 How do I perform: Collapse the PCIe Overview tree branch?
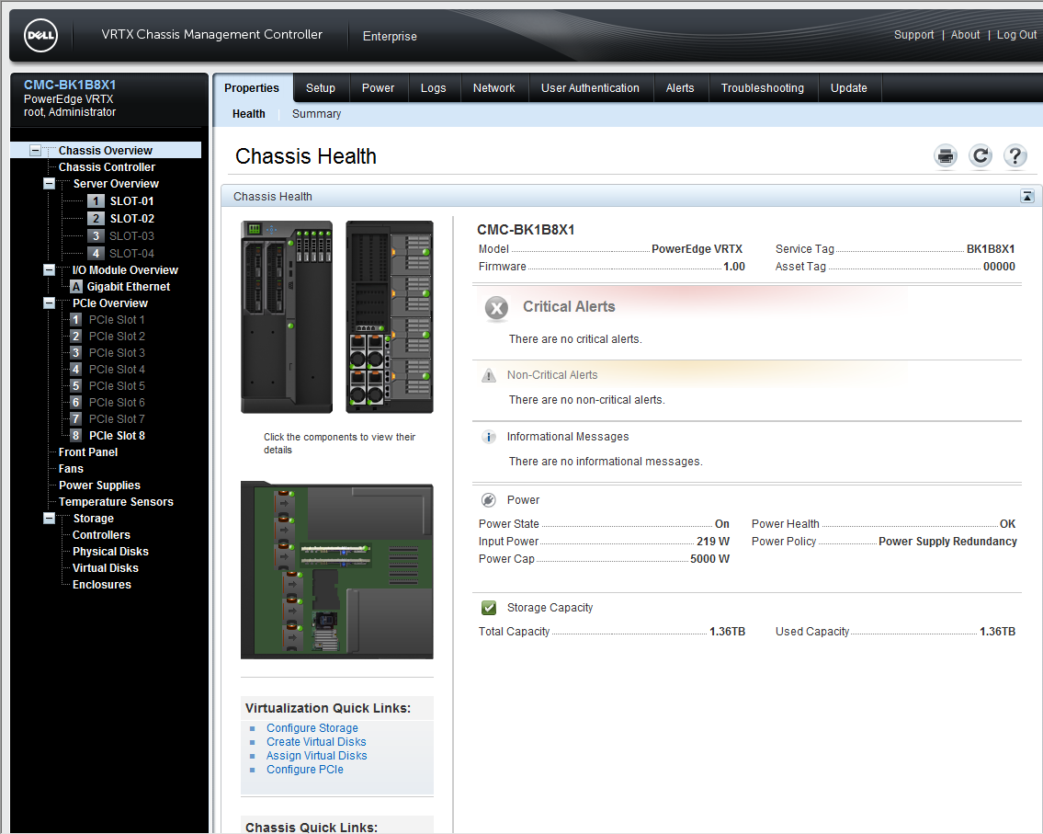point(48,303)
